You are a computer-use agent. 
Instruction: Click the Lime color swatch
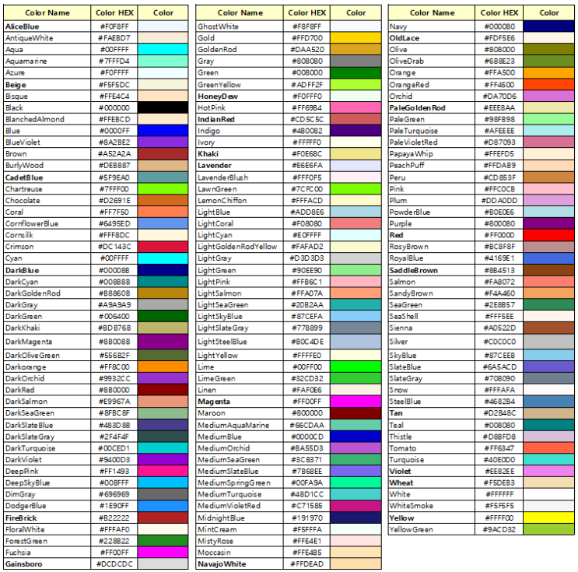coord(356,367)
